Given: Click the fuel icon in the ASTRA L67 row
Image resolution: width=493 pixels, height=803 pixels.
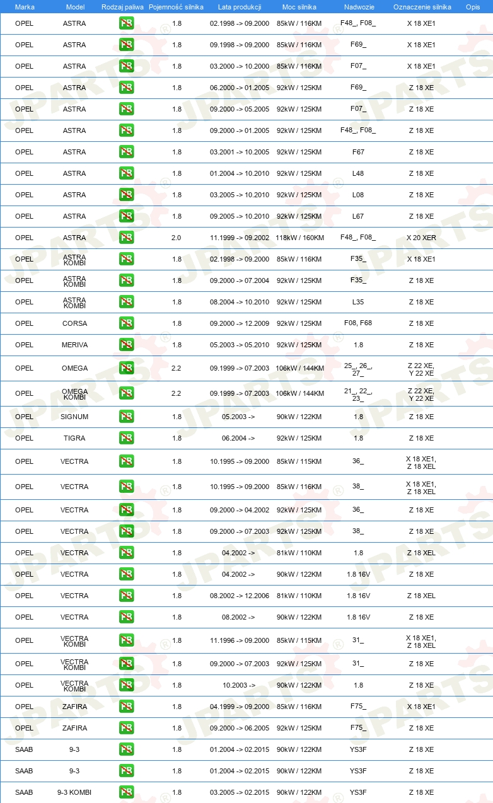Looking at the screenshot, I should coord(126,216).
